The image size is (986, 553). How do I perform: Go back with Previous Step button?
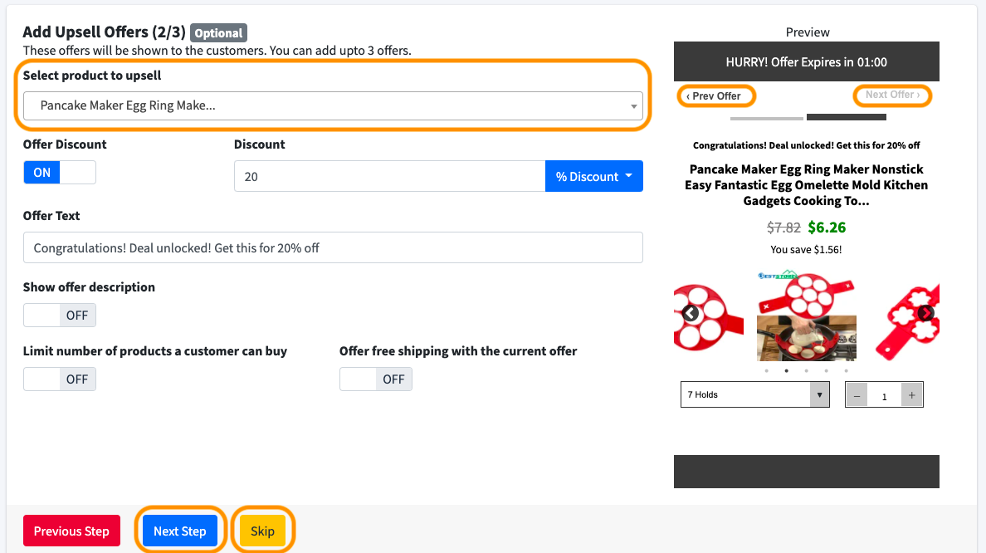coord(71,531)
